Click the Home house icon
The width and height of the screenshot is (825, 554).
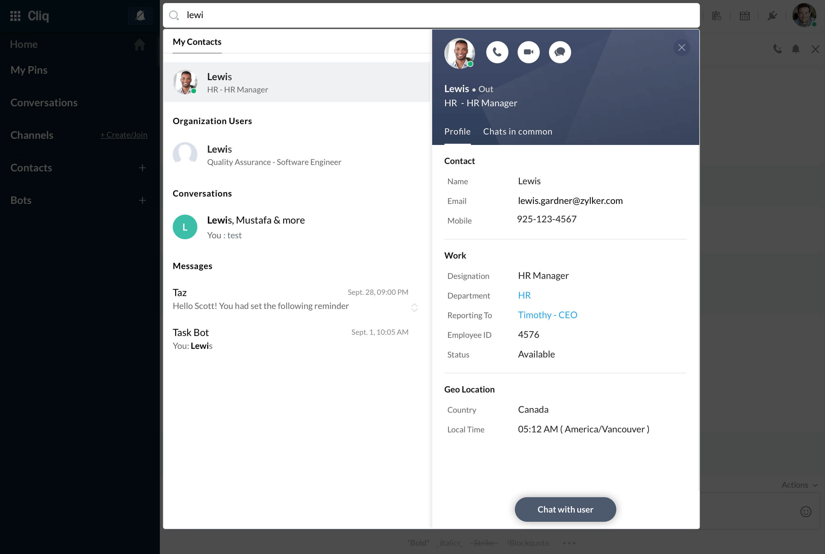click(139, 45)
